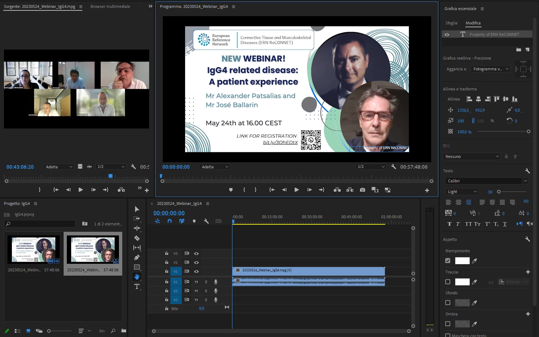Select the Razor tool in the toolbar
The image size is (539, 337).
coord(137,238)
